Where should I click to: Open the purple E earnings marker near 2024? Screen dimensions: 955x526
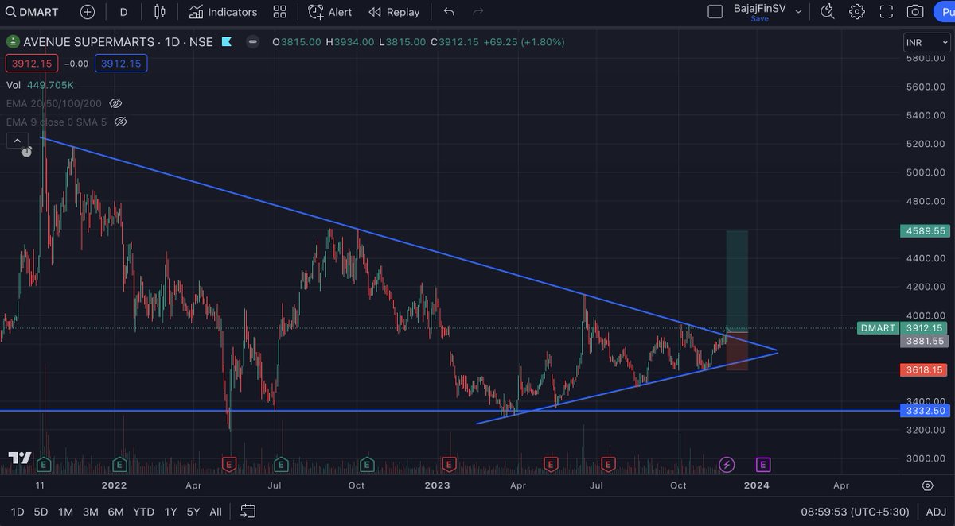click(762, 464)
